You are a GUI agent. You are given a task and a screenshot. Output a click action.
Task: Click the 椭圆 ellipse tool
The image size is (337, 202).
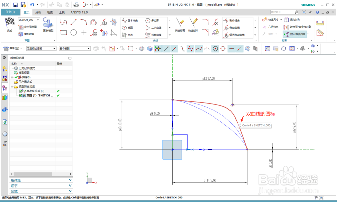coord(127,28)
